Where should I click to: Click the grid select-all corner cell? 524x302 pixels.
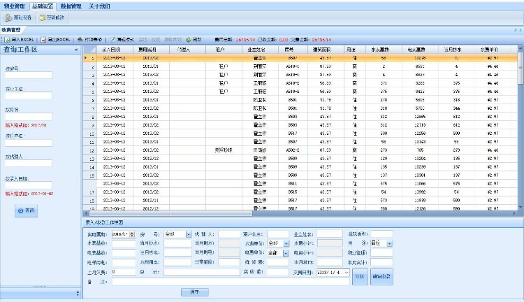89,49
